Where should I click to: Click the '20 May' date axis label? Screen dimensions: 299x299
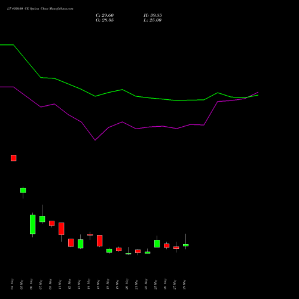click(127, 284)
